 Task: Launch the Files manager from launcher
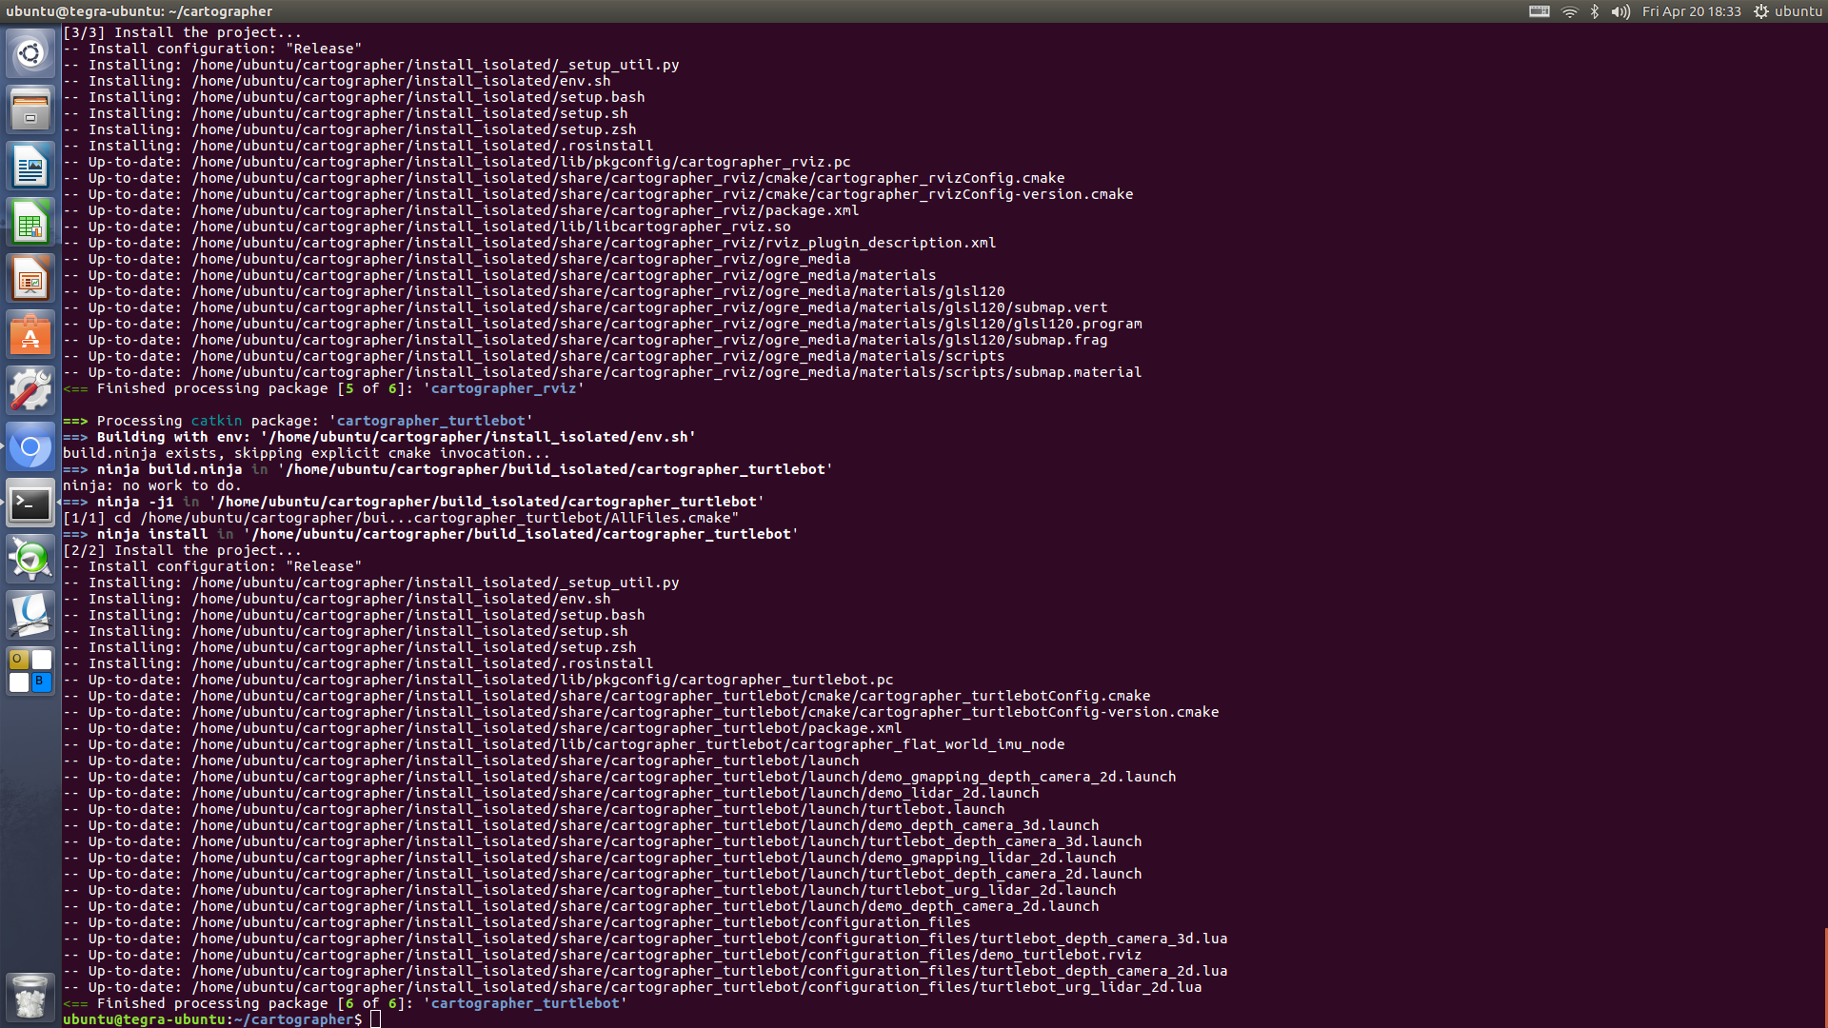tap(30, 109)
